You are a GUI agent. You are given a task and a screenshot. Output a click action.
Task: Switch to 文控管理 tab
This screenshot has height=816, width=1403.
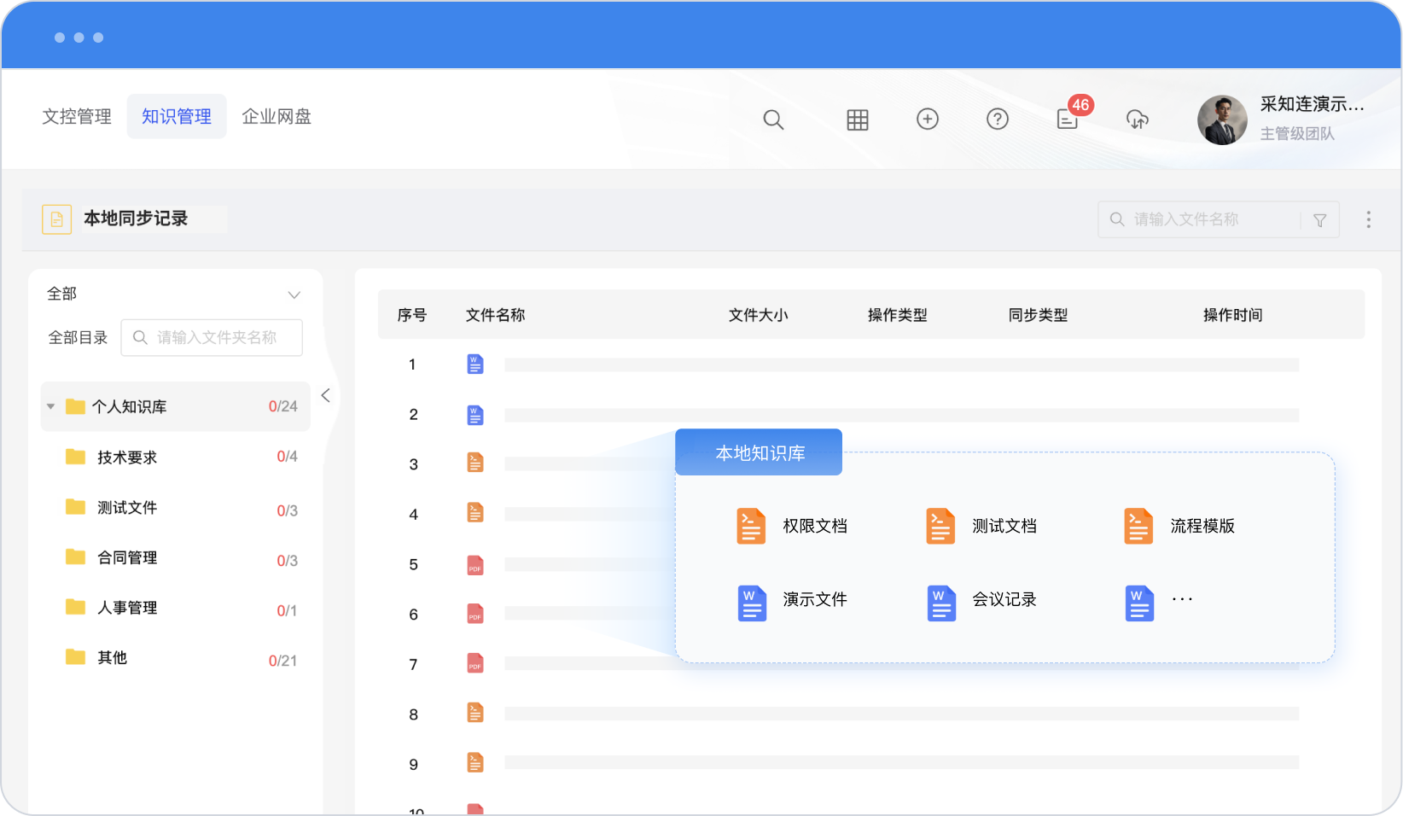77,116
